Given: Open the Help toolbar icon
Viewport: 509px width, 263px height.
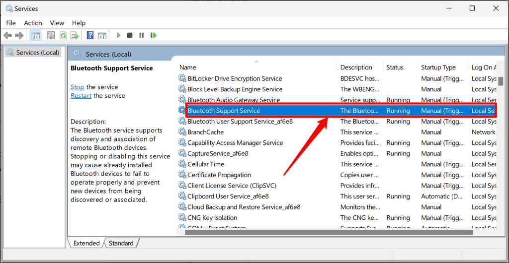Looking at the screenshot, I should (x=90, y=35).
